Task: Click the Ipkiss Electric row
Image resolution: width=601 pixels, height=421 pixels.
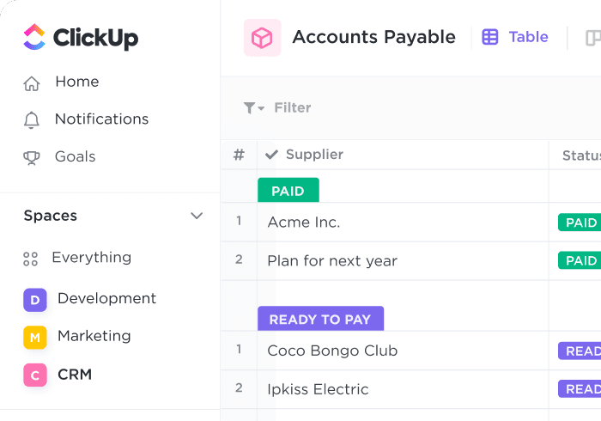Action: click(x=411, y=389)
